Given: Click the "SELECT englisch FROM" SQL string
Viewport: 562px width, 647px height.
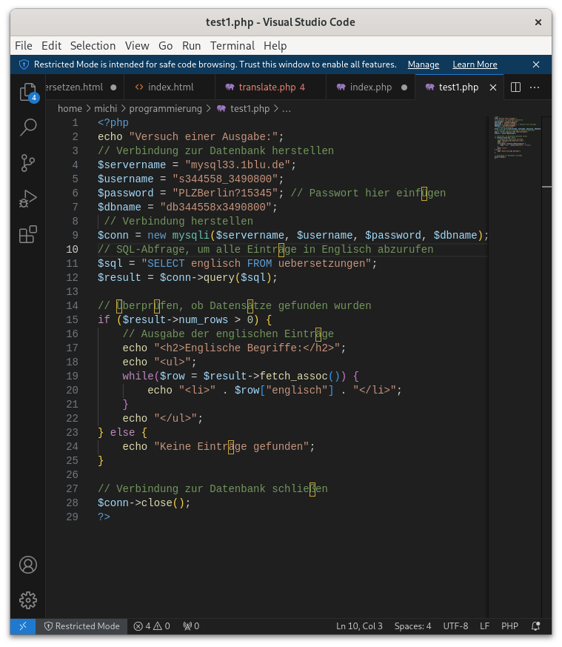Looking at the screenshot, I should click(x=210, y=263).
